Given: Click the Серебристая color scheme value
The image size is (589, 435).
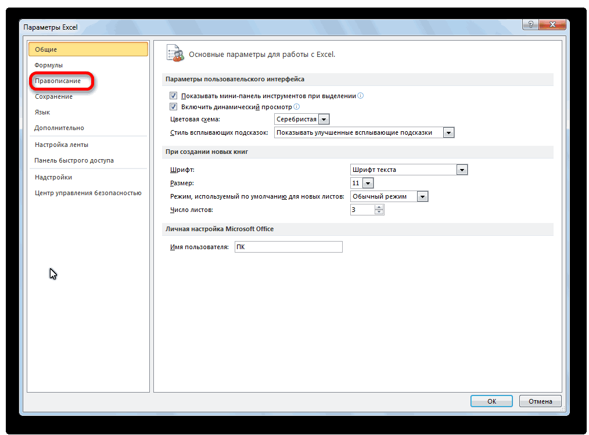Looking at the screenshot, I should click(x=296, y=120).
